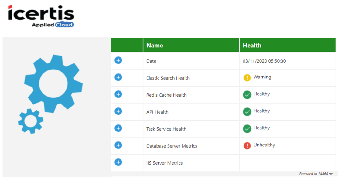Expand IIS Server Metrics row
This screenshot has width=338, height=177.
(x=118, y=162)
